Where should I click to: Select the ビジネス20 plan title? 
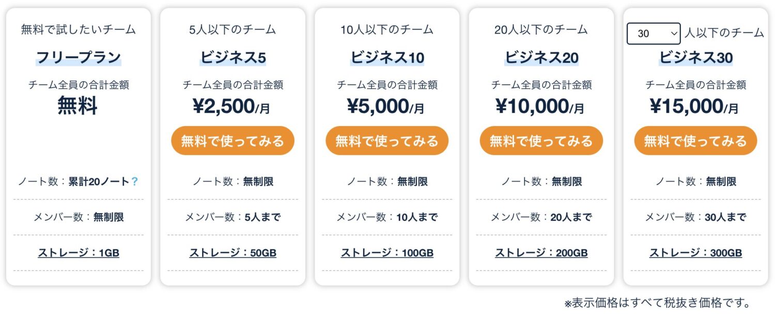pyautogui.click(x=541, y=58)
